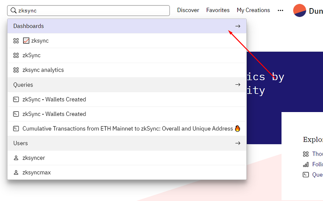Image resolution: width=323 pixels, height=201 pixels.
Task: Open first zkSync - Wallets Created query
Action: pos(127,100)
